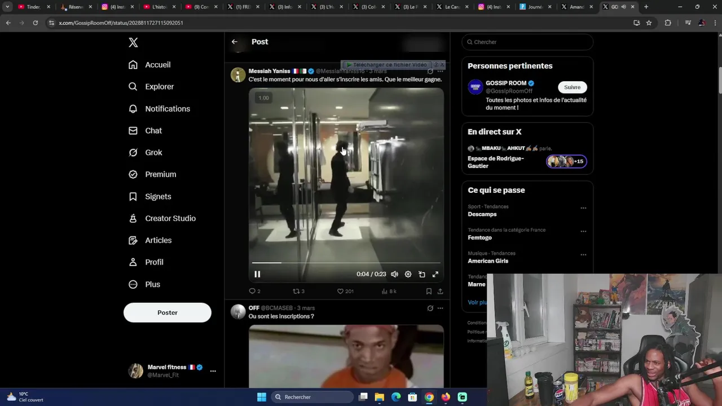Open the Descamps trend

point(482,215)
